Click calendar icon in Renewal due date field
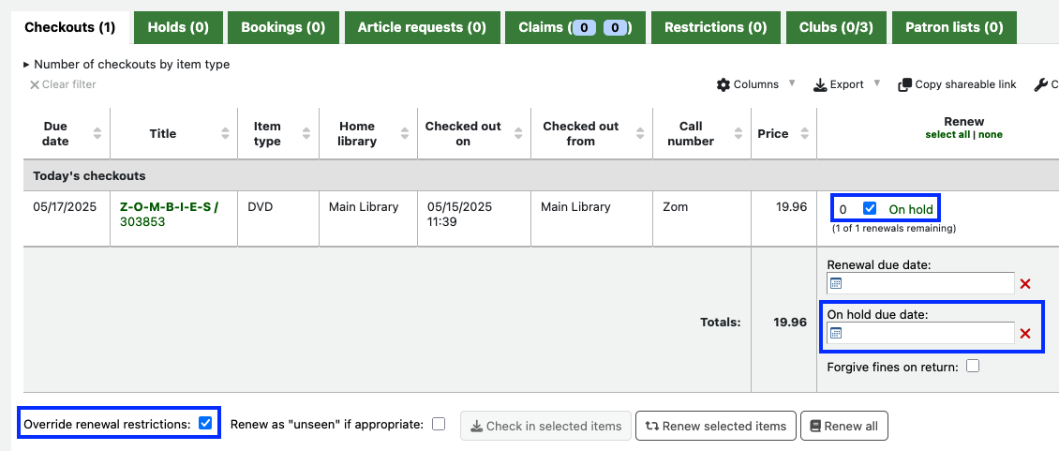Viewport: 1059px width, 451px height. (x=837, y=283)
